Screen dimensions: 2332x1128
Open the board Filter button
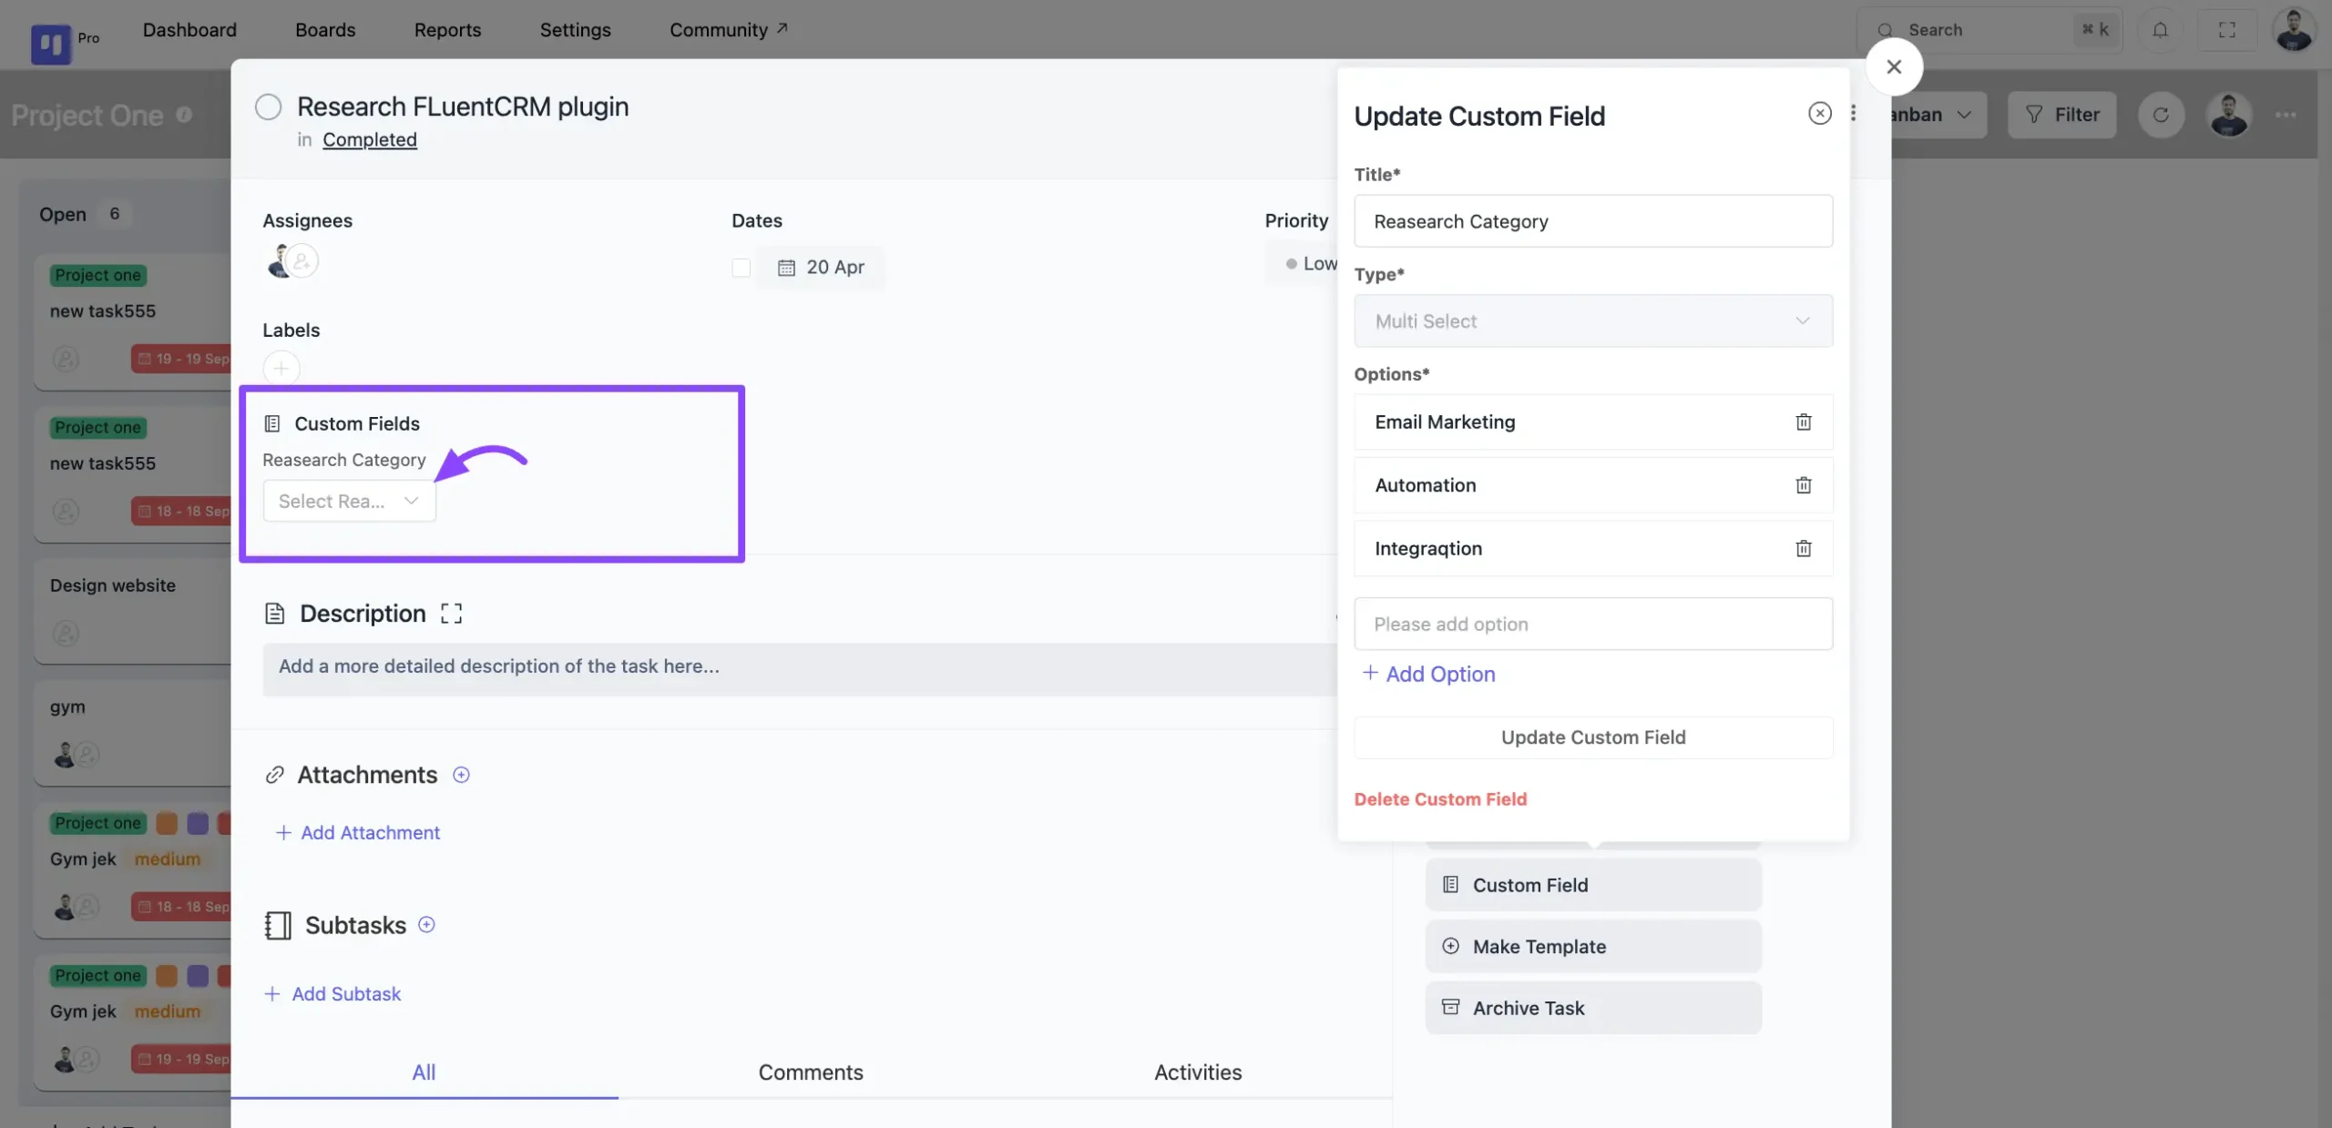[2061, 115]
